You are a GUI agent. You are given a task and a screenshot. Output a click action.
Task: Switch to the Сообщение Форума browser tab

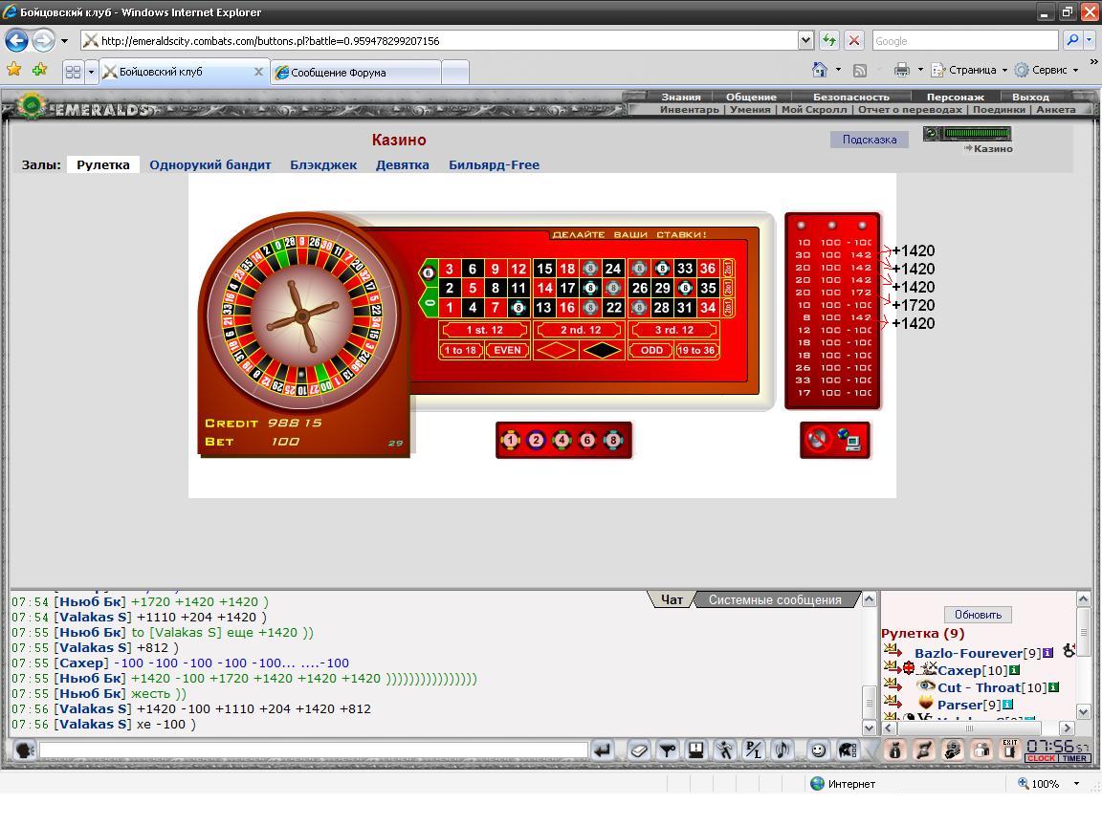(x=356, y=73)
